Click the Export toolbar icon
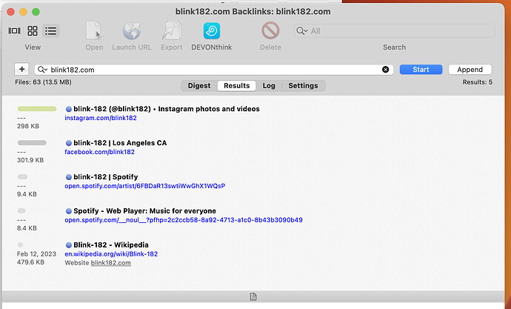The image size is (511, 309). 171,30
